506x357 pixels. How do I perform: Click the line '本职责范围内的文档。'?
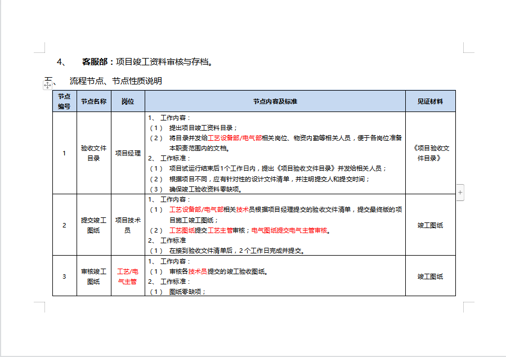click(x=200, y=148)
